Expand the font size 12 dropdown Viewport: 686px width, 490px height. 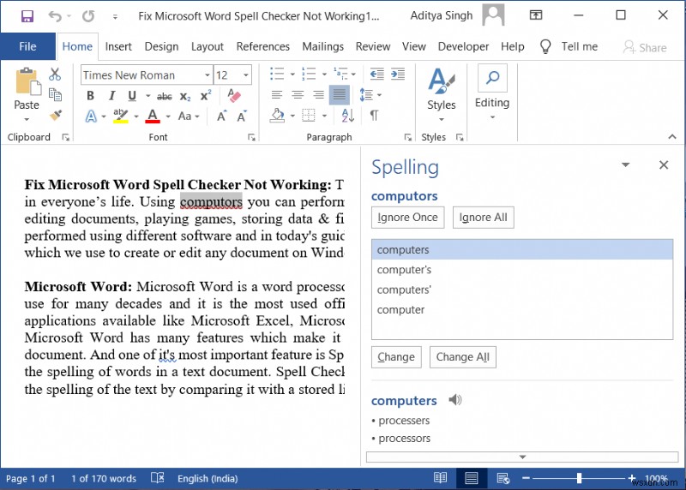point(245,75)
